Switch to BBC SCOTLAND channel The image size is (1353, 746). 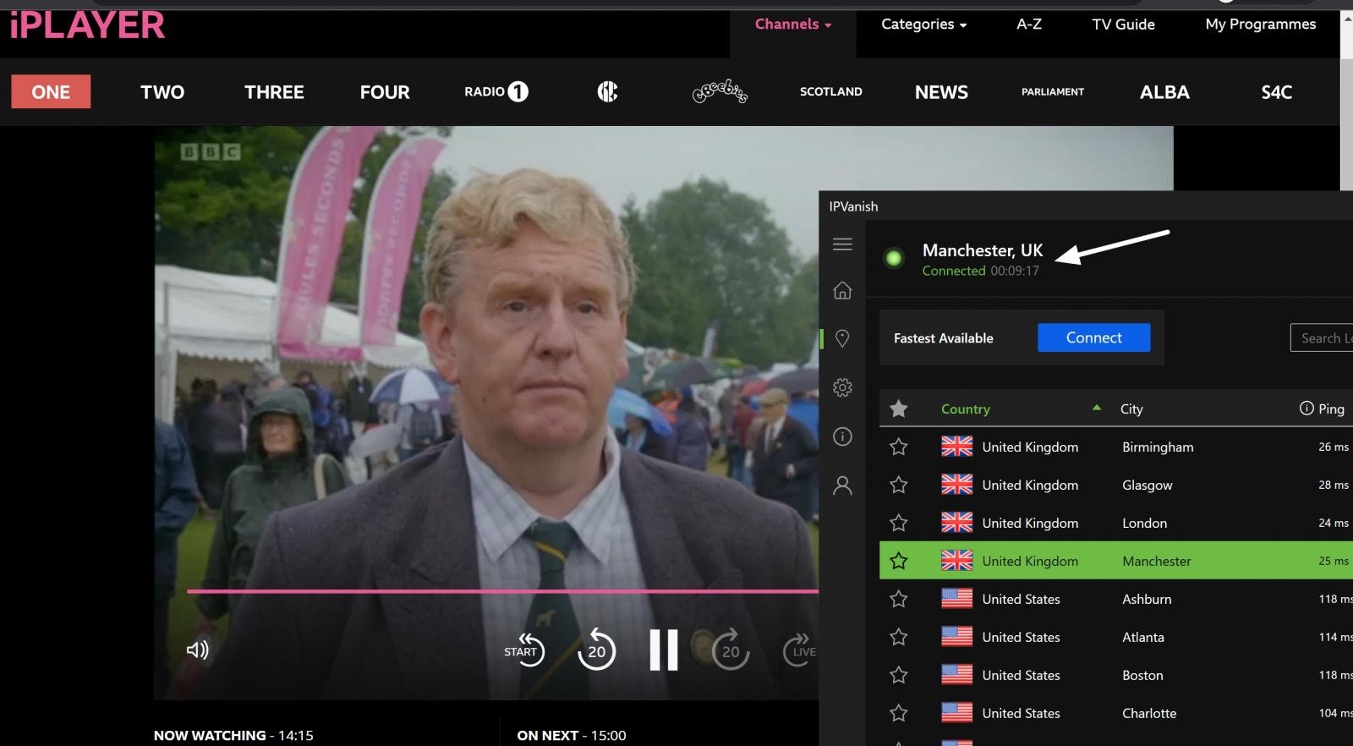[831, 91]
